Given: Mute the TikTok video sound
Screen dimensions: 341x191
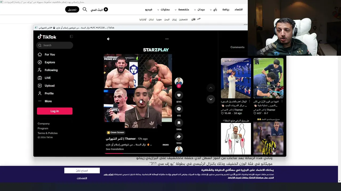Looking at the screenshot, I should point(108,39).
